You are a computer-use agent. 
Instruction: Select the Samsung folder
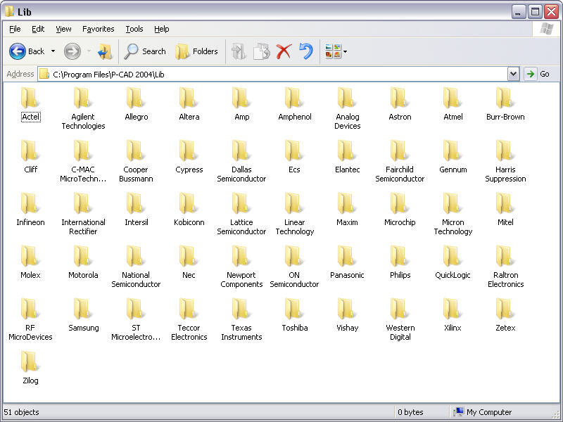83,315
